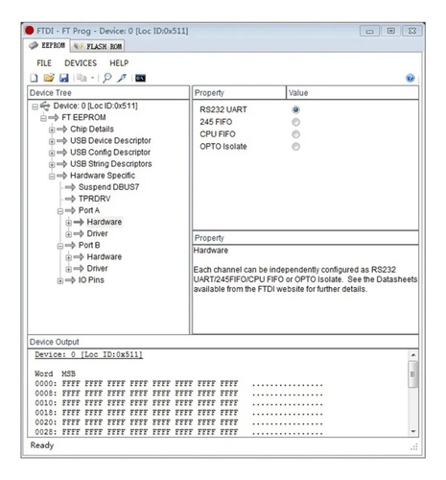446x480 pixels.
Task: Select the USB Device Descriptor item
Action: pos(110,140)
